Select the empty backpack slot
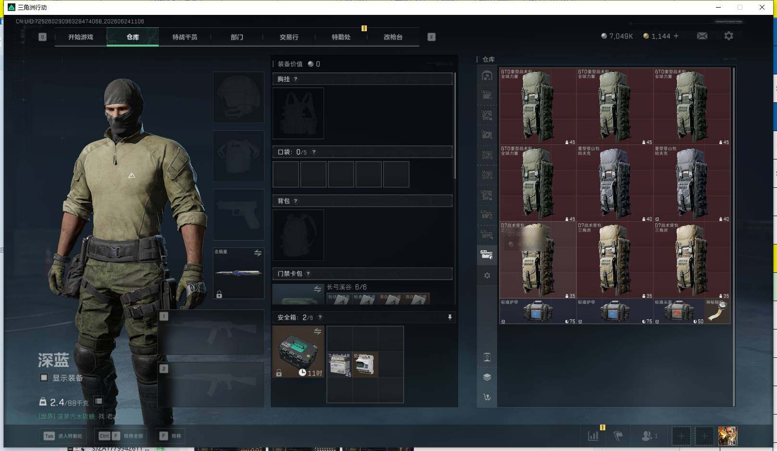The width and height of the screenshot is (777, 451). 298,235
